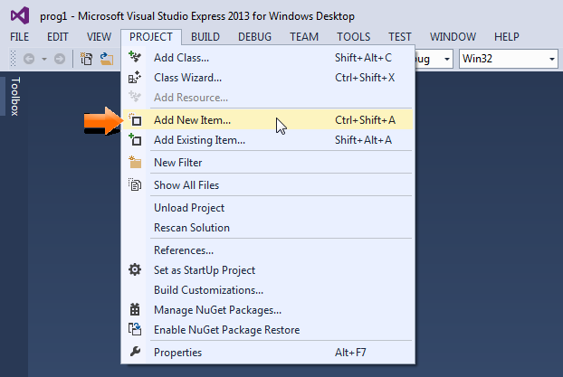Click the Manage NuGet Packages icon
Screen dimensions: 563x377
point(136,310)
